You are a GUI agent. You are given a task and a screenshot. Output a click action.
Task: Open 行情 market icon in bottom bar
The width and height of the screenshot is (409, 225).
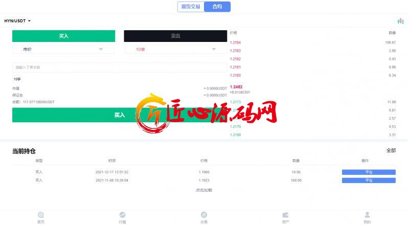tap(122, 215)
